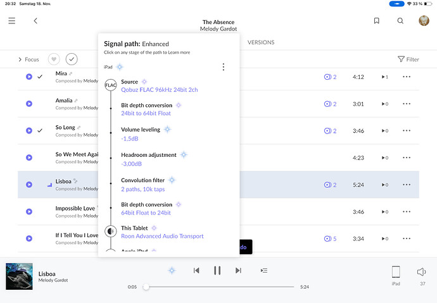
Task: Click the iPad signal quality star in popup
Action: [120, 67]
